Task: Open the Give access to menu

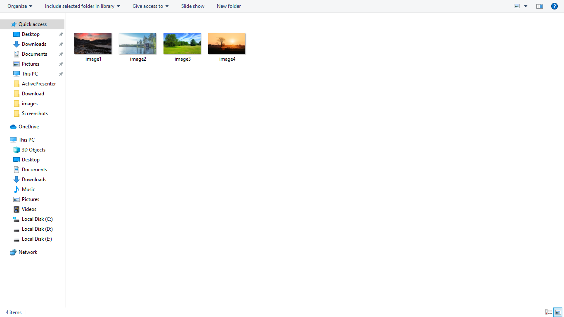Action: click(x=150, y=6)
